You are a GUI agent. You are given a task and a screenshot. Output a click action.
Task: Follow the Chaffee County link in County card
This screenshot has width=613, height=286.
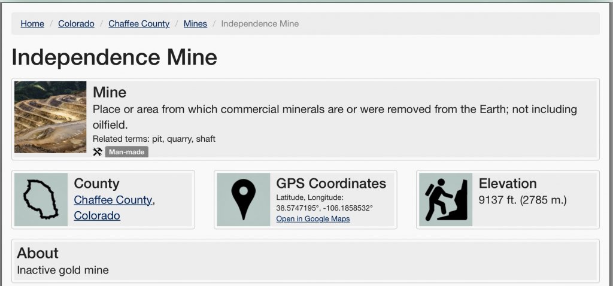[113, 200]
